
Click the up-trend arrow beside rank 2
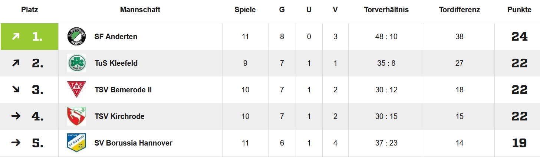coord(16,63)
